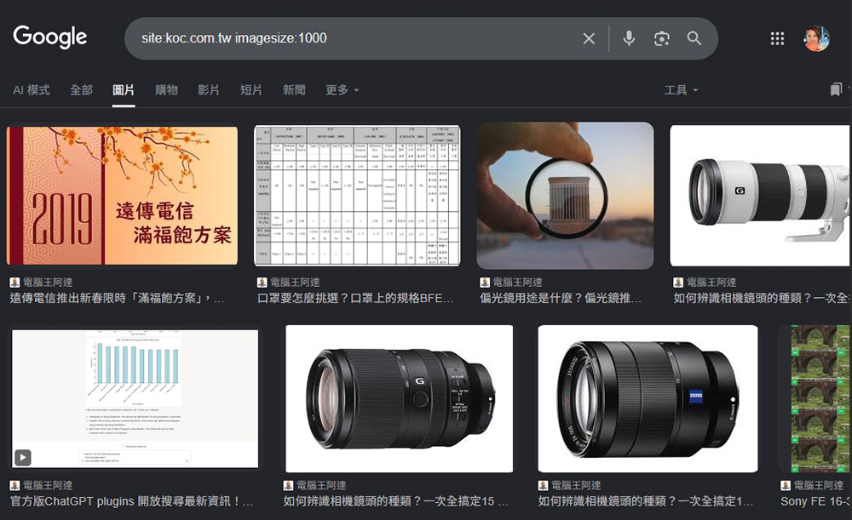852x520 pixels.
Task: Select the 圖片 tab
Action: (124, 90)
